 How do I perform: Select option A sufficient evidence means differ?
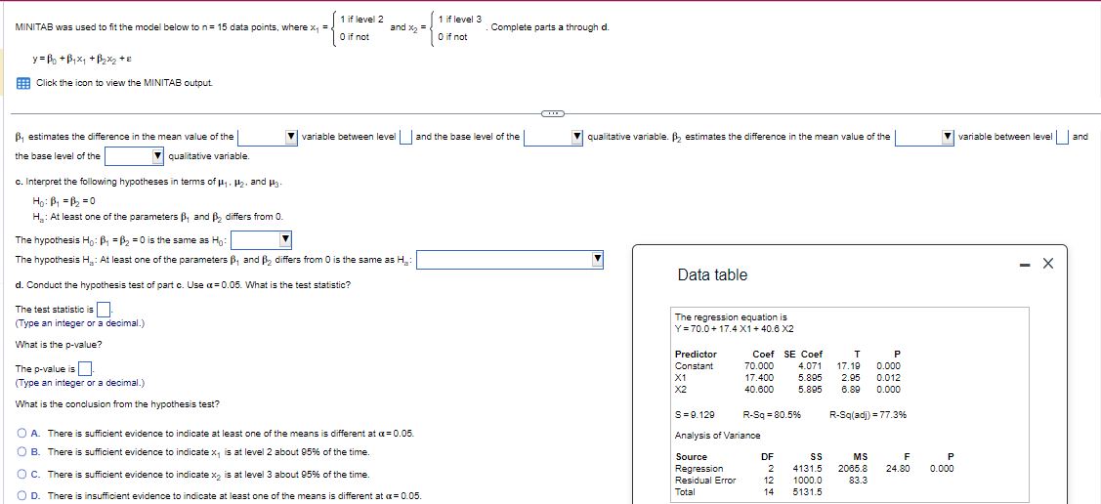pyautogui.click(x=22, y=434)
